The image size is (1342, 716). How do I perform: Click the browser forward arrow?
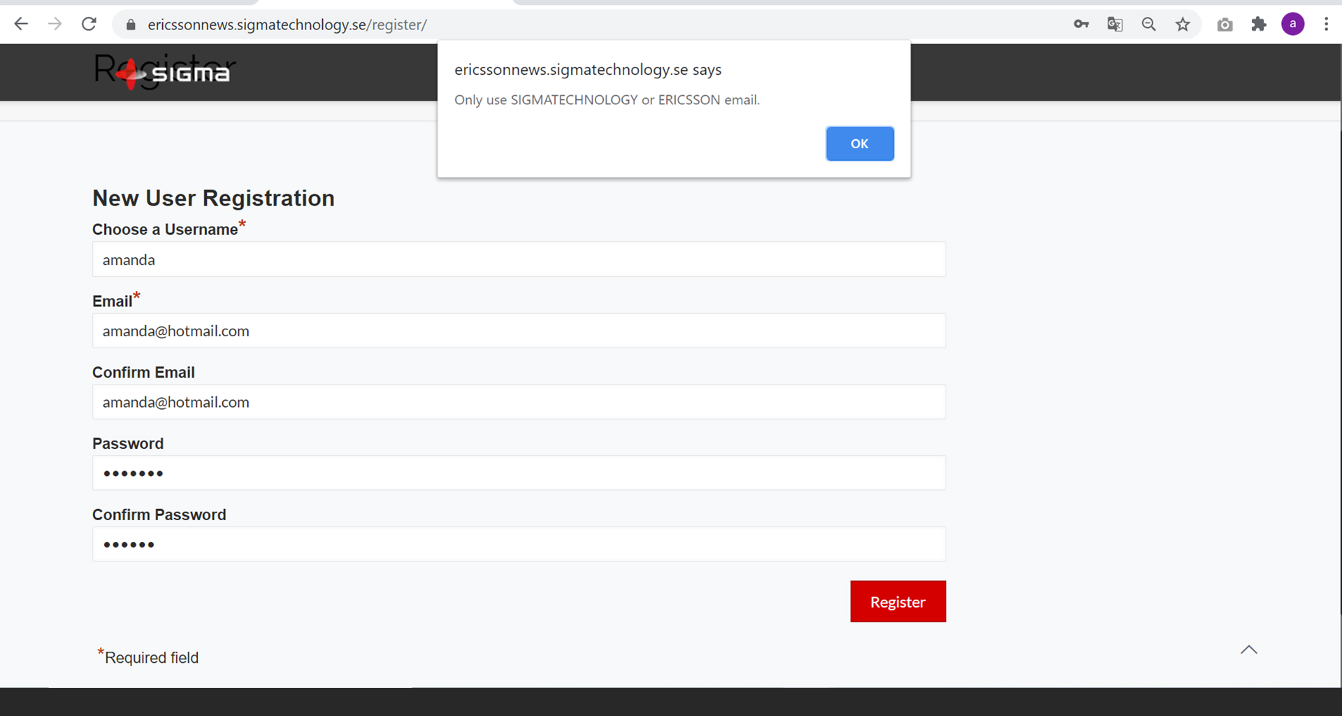(x=55, y=24)
